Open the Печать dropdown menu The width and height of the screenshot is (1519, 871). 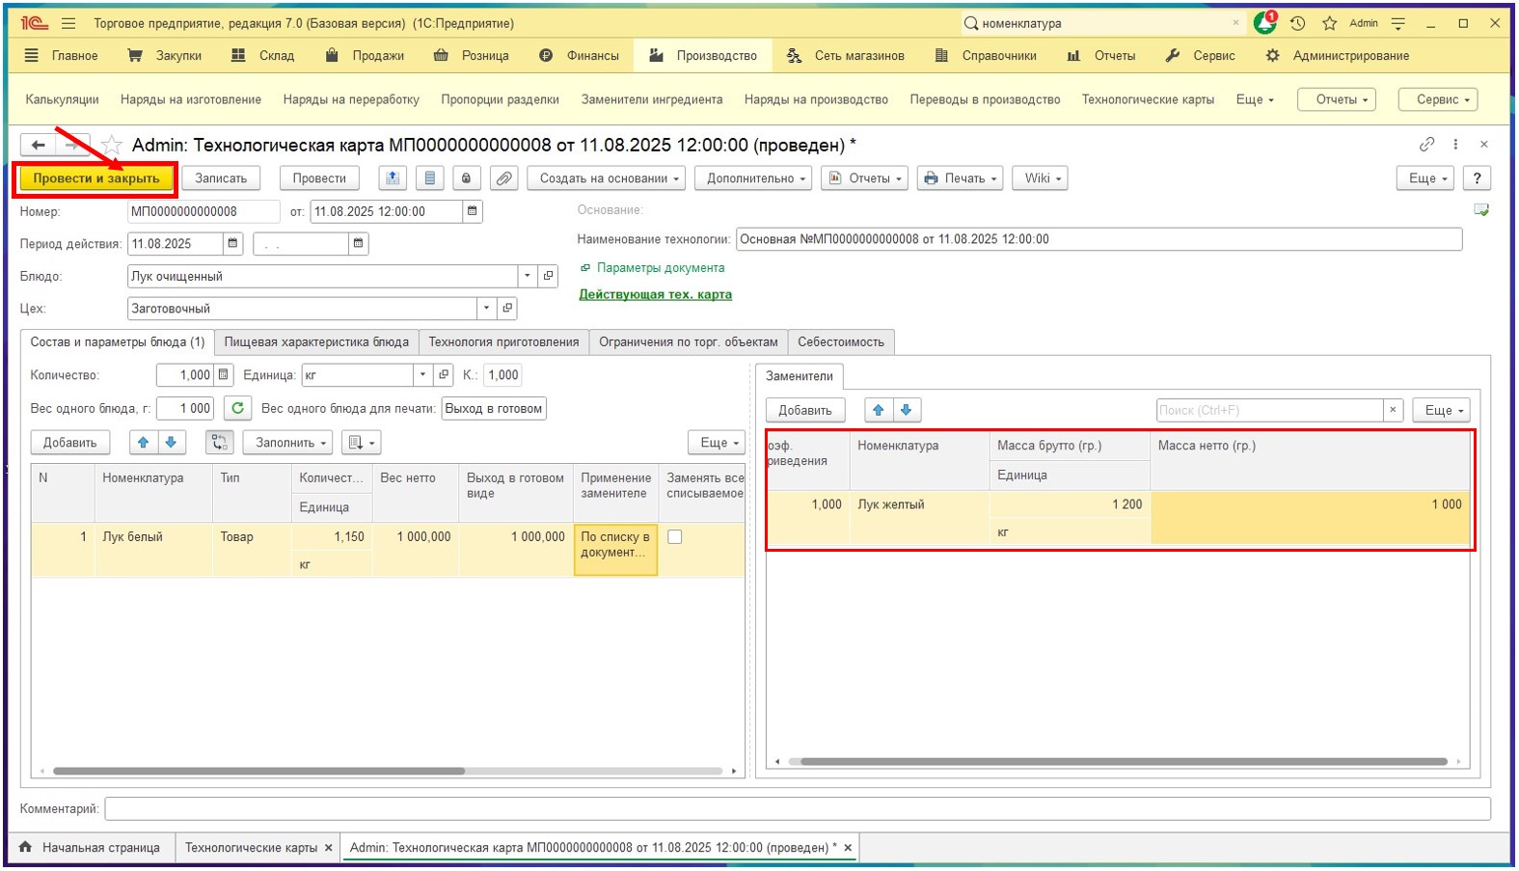960,178
